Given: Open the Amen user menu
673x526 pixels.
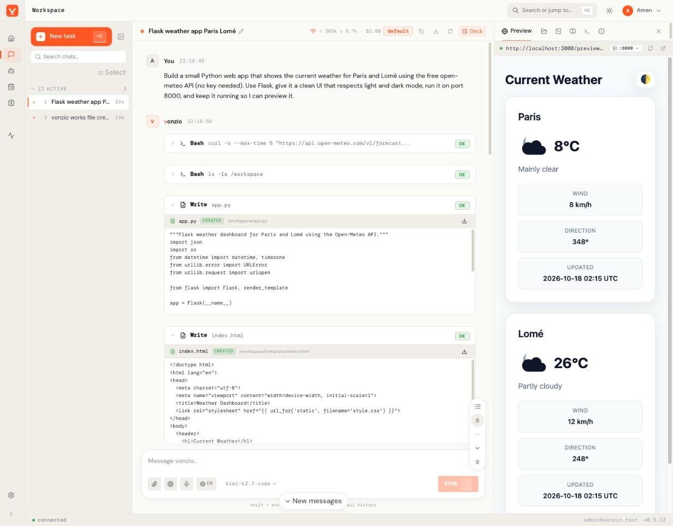Looking at the screenshot, I should coord(642,10).
